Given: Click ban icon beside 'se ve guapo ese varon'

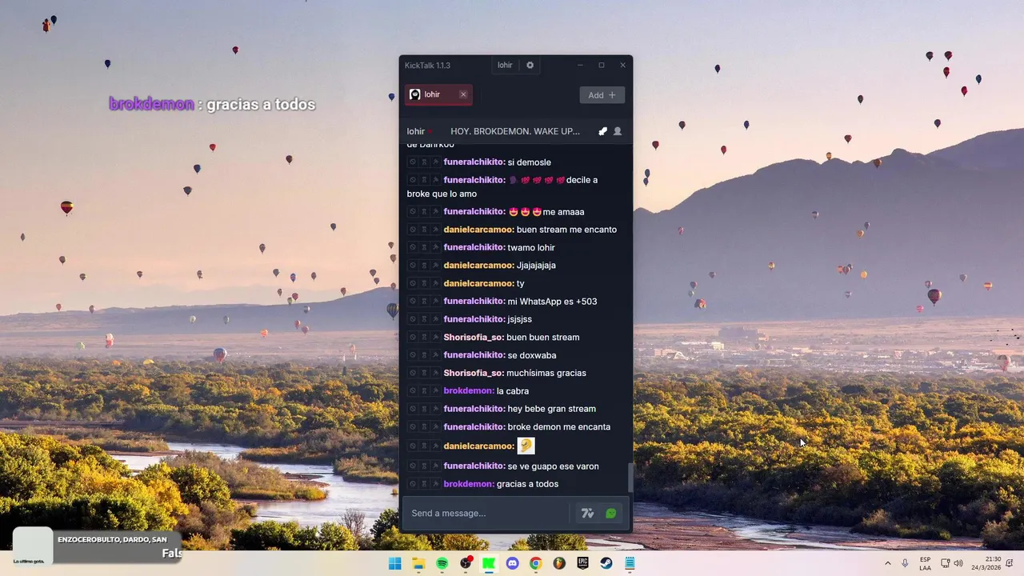Looking at the screenshot, I should pyautogui.click(x=413, y=466).
